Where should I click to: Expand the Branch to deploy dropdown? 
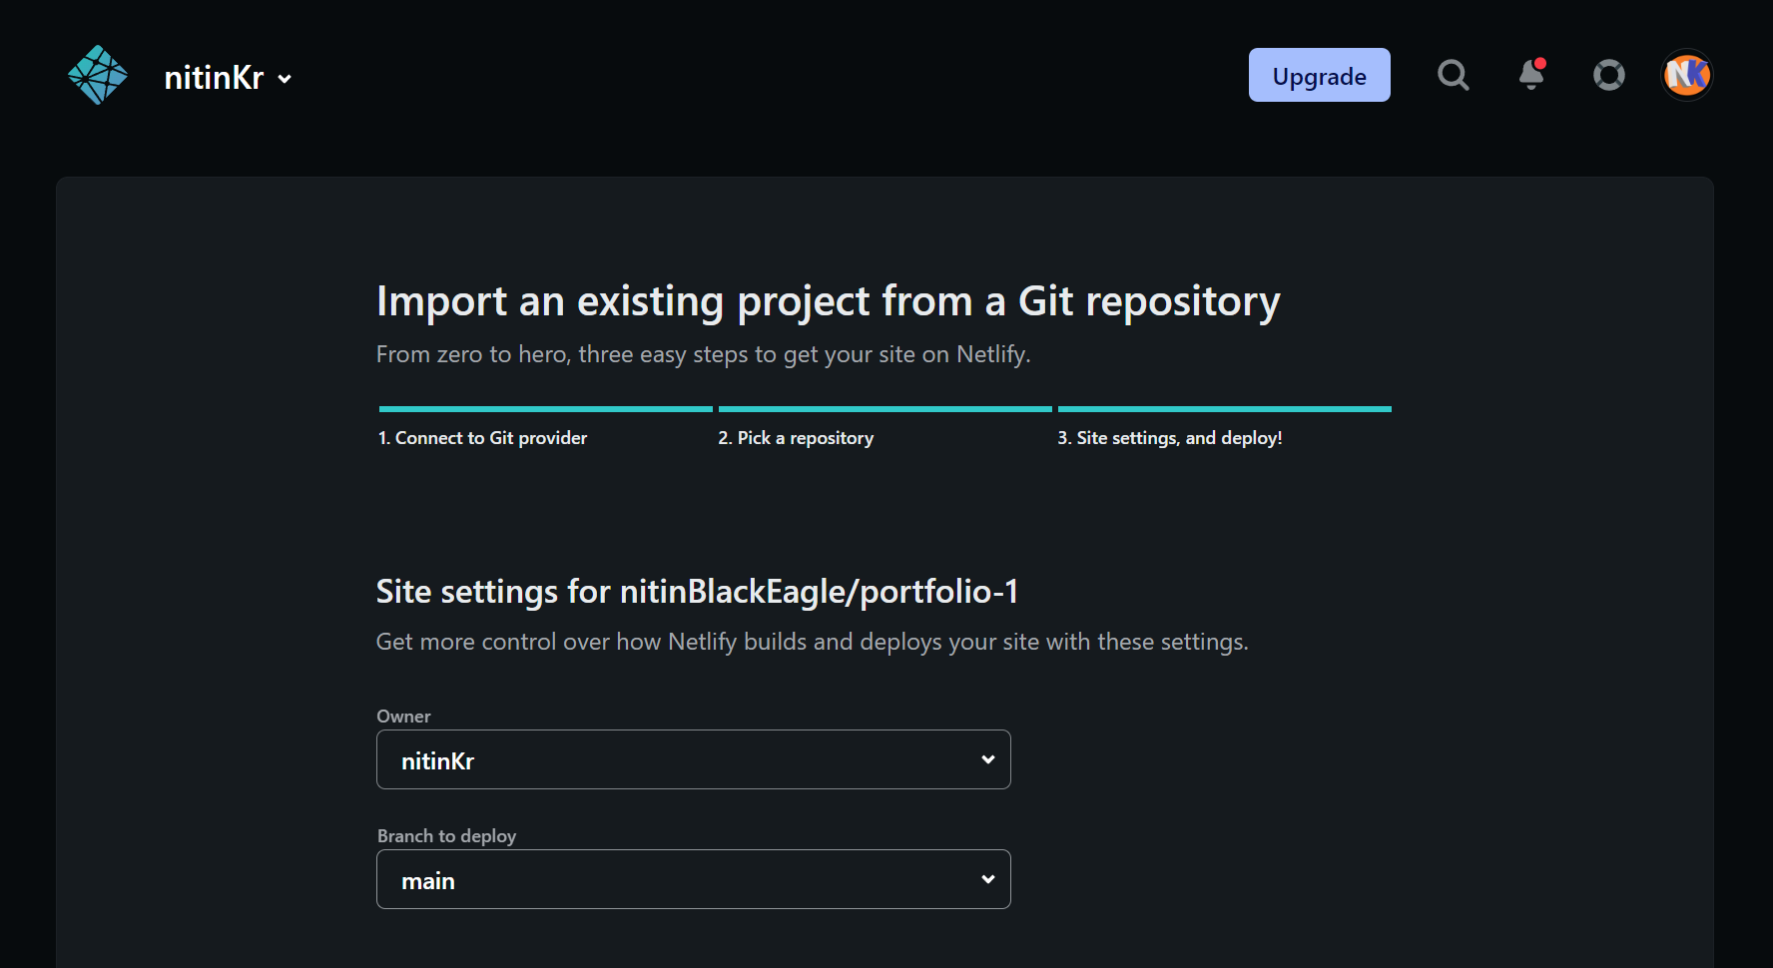pyautogui.click(x=694, y=879)
